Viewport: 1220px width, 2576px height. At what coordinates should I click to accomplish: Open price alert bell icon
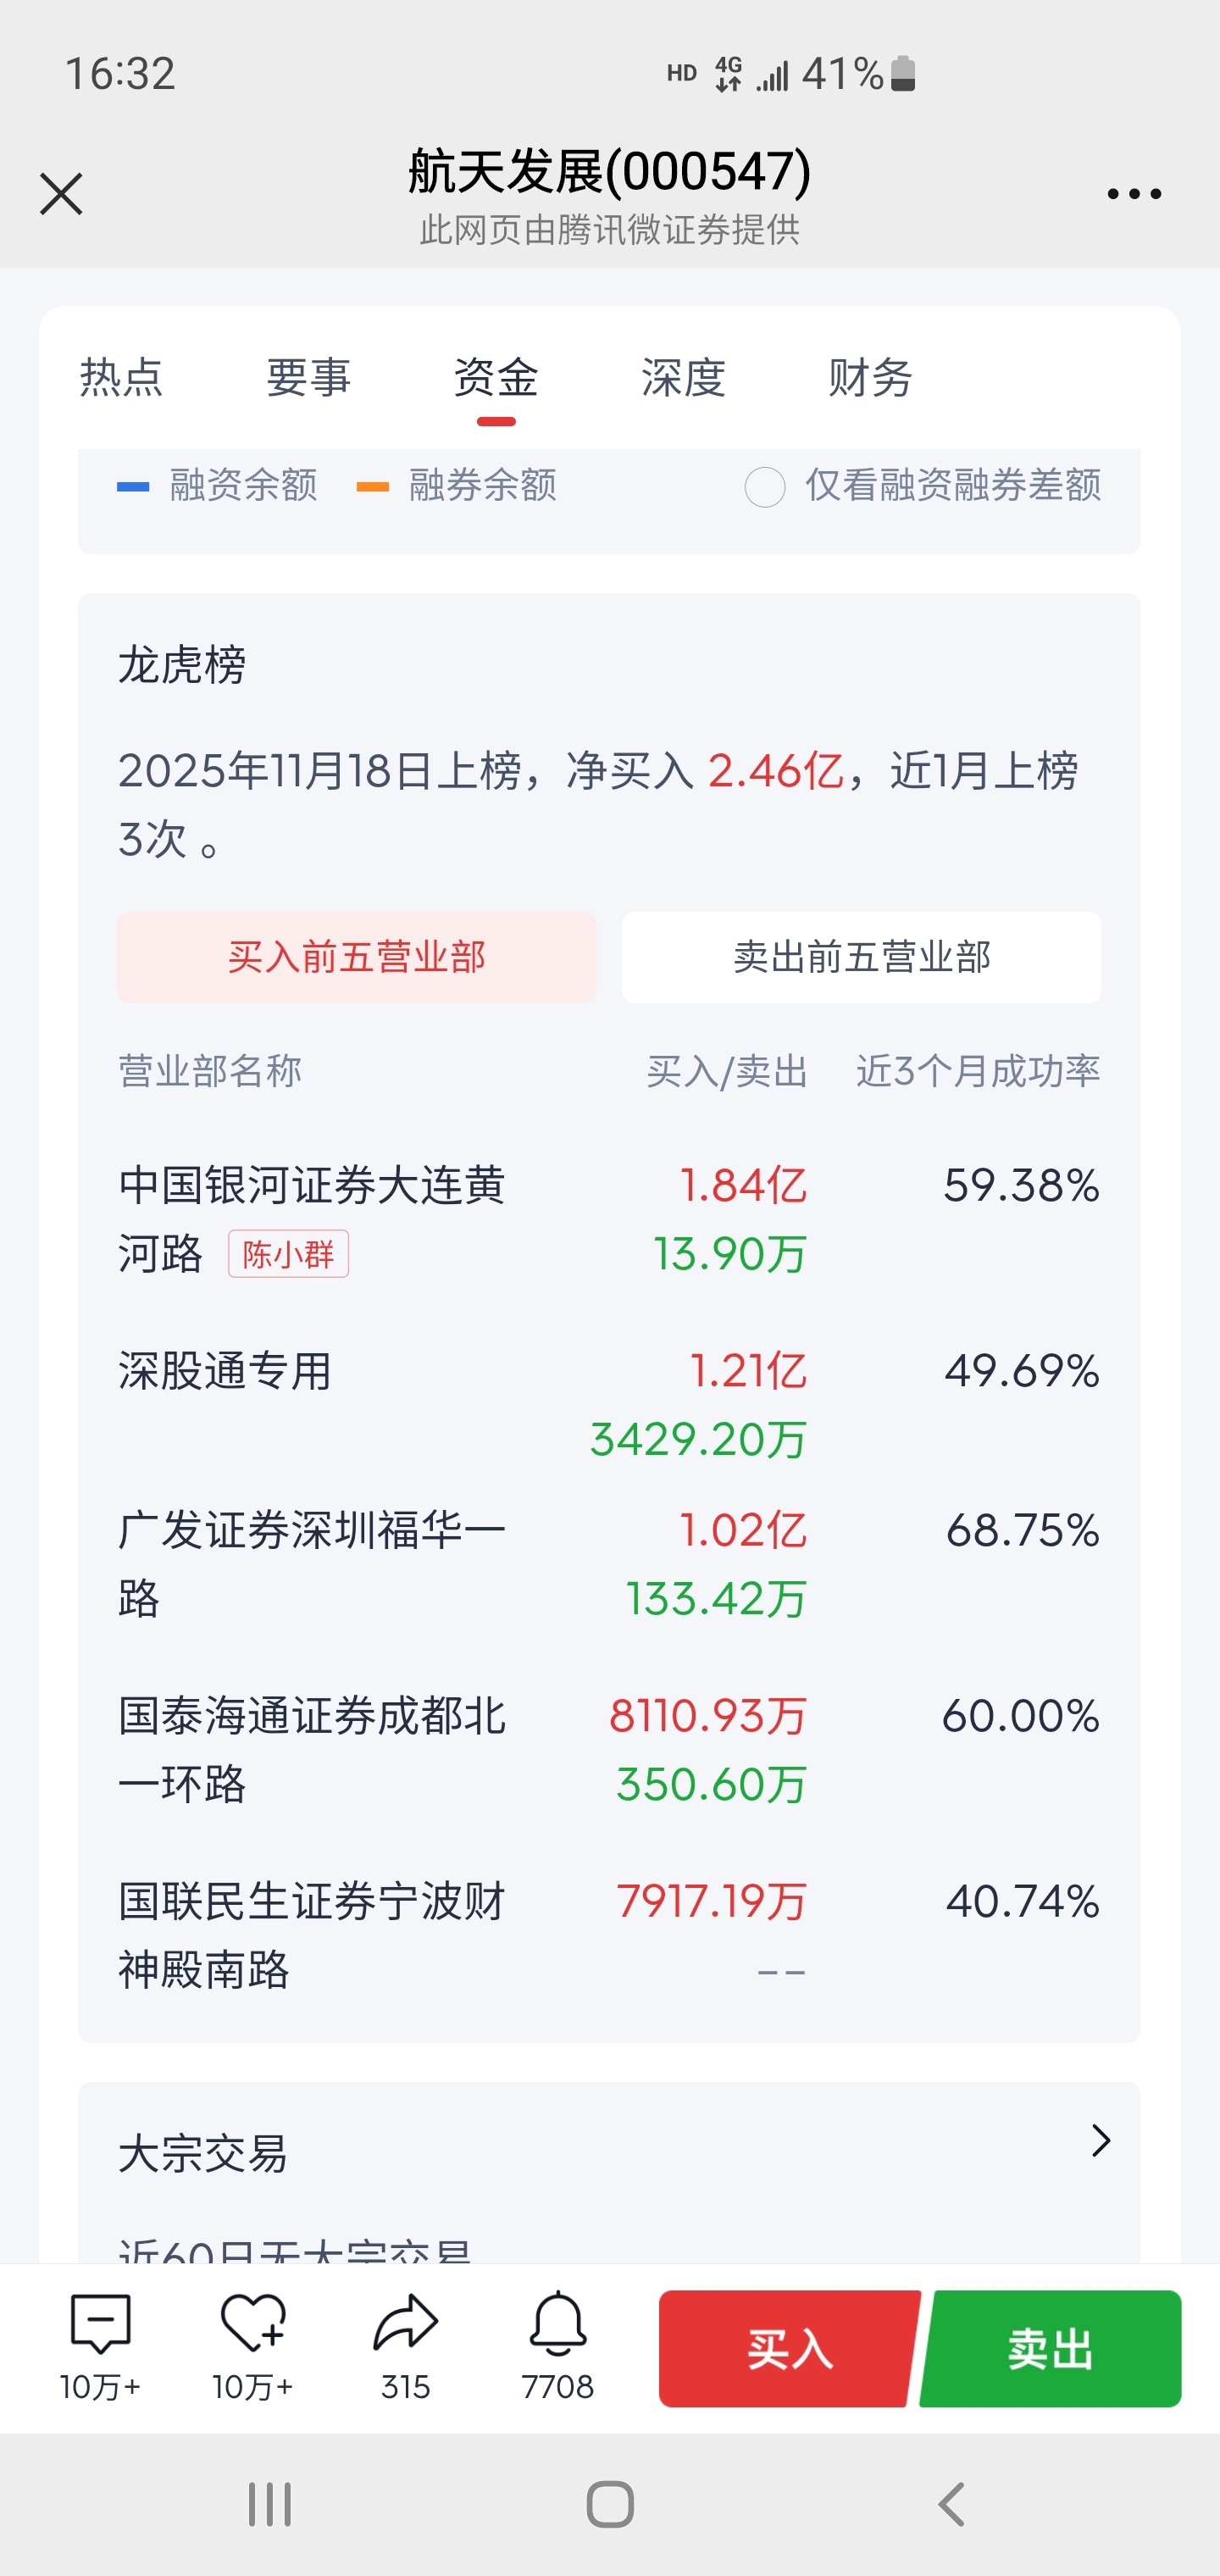pyautogui.click(x=558, y=2324)
